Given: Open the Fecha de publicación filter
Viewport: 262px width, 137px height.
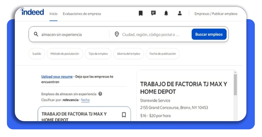Looking at the screenshot, I should [163, 54].
